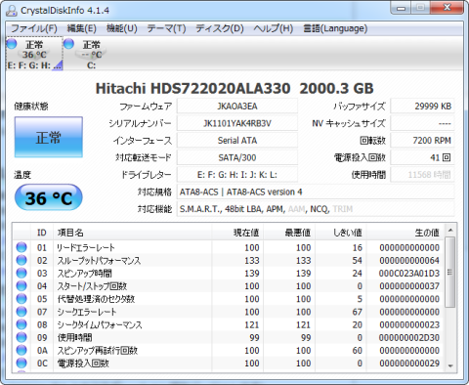Open the 言語(Language) menu
Image resolution: width=469 pixels, height=385 pixels.
[x=335, y=28]
